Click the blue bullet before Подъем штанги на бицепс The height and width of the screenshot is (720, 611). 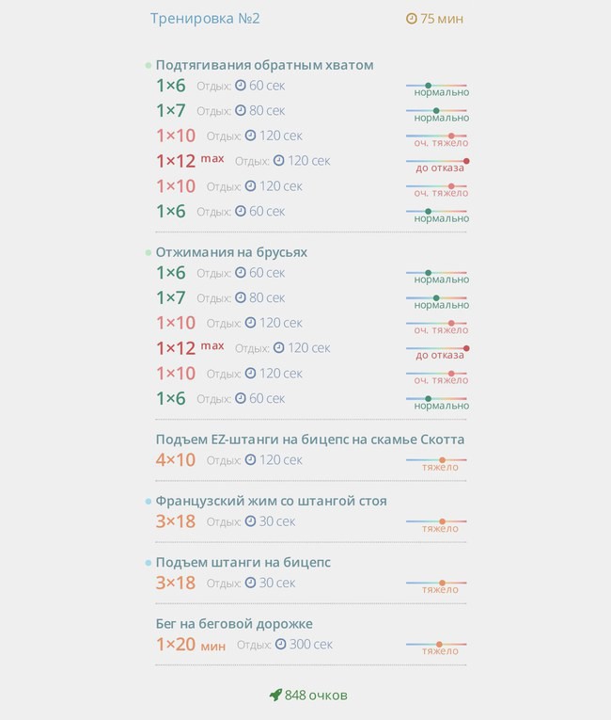149,563
